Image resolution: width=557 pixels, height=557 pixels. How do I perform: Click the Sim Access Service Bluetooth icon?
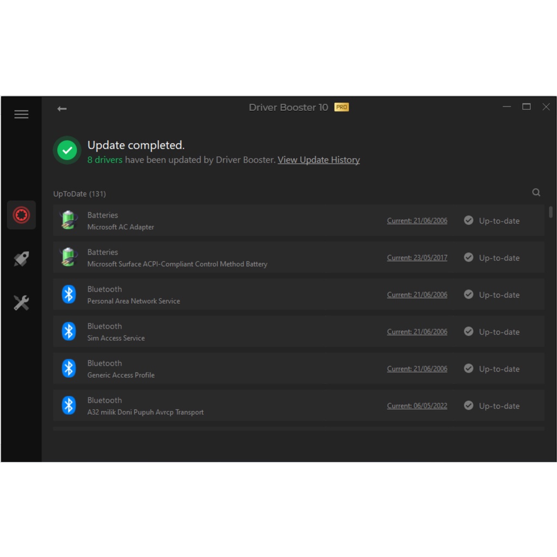(69, 331)
